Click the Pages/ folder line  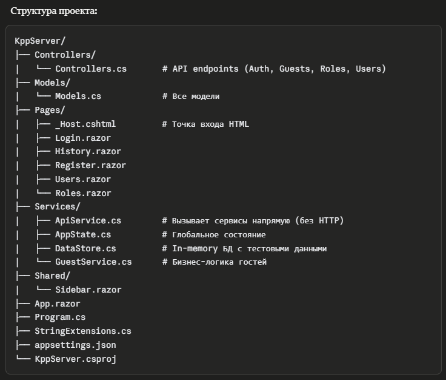[x=50, y=110]
